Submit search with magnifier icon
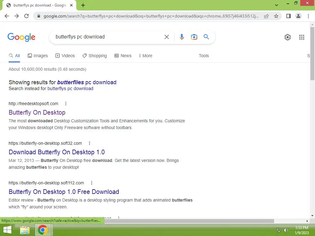This screenshot has height=236, width=315. [x=206, y=37]
